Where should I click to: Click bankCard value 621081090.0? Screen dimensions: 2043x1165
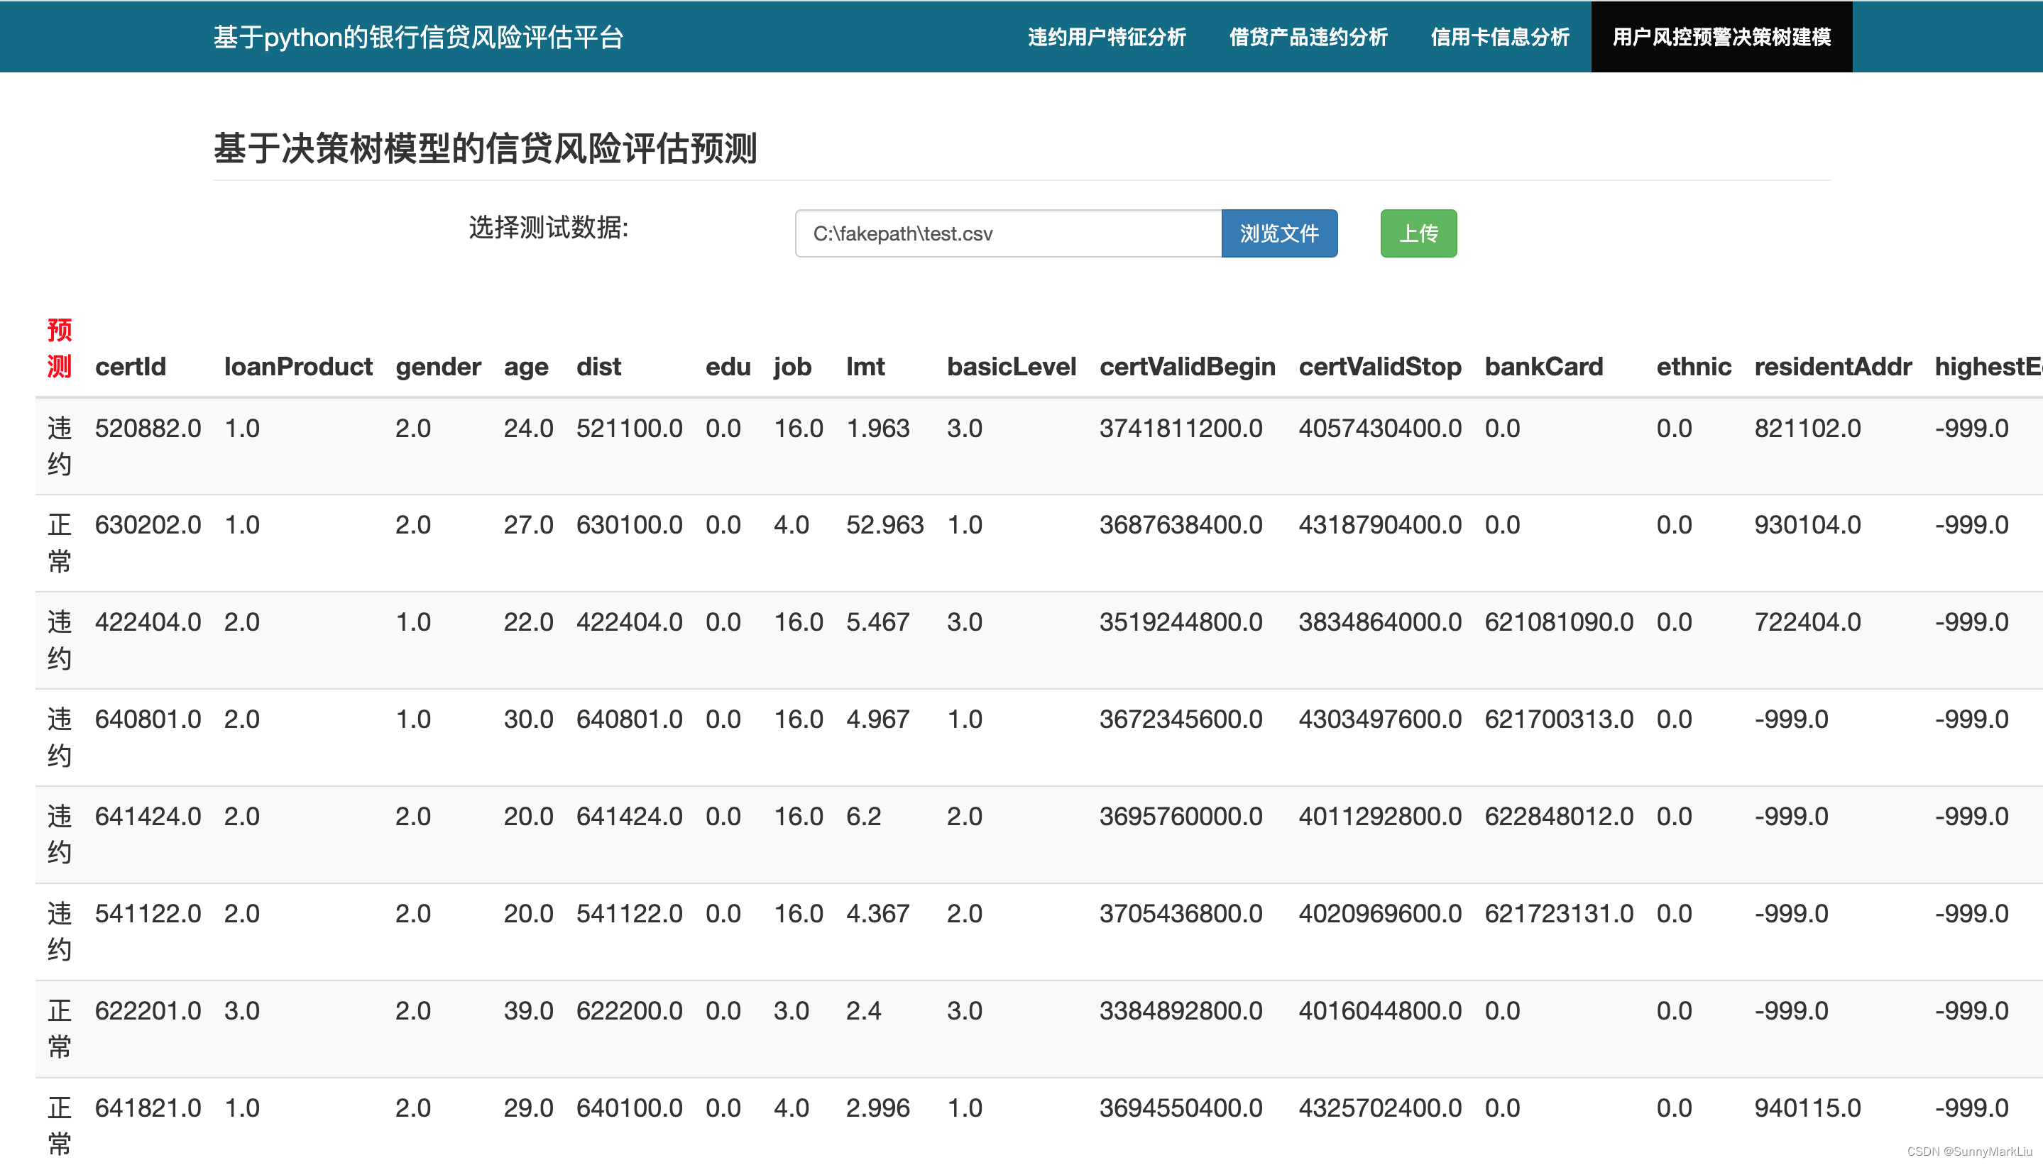click(x=1558, y=622)
